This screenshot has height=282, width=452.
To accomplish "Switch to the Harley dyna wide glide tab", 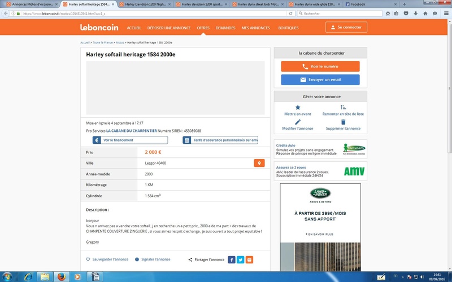I will pos(315,5).
